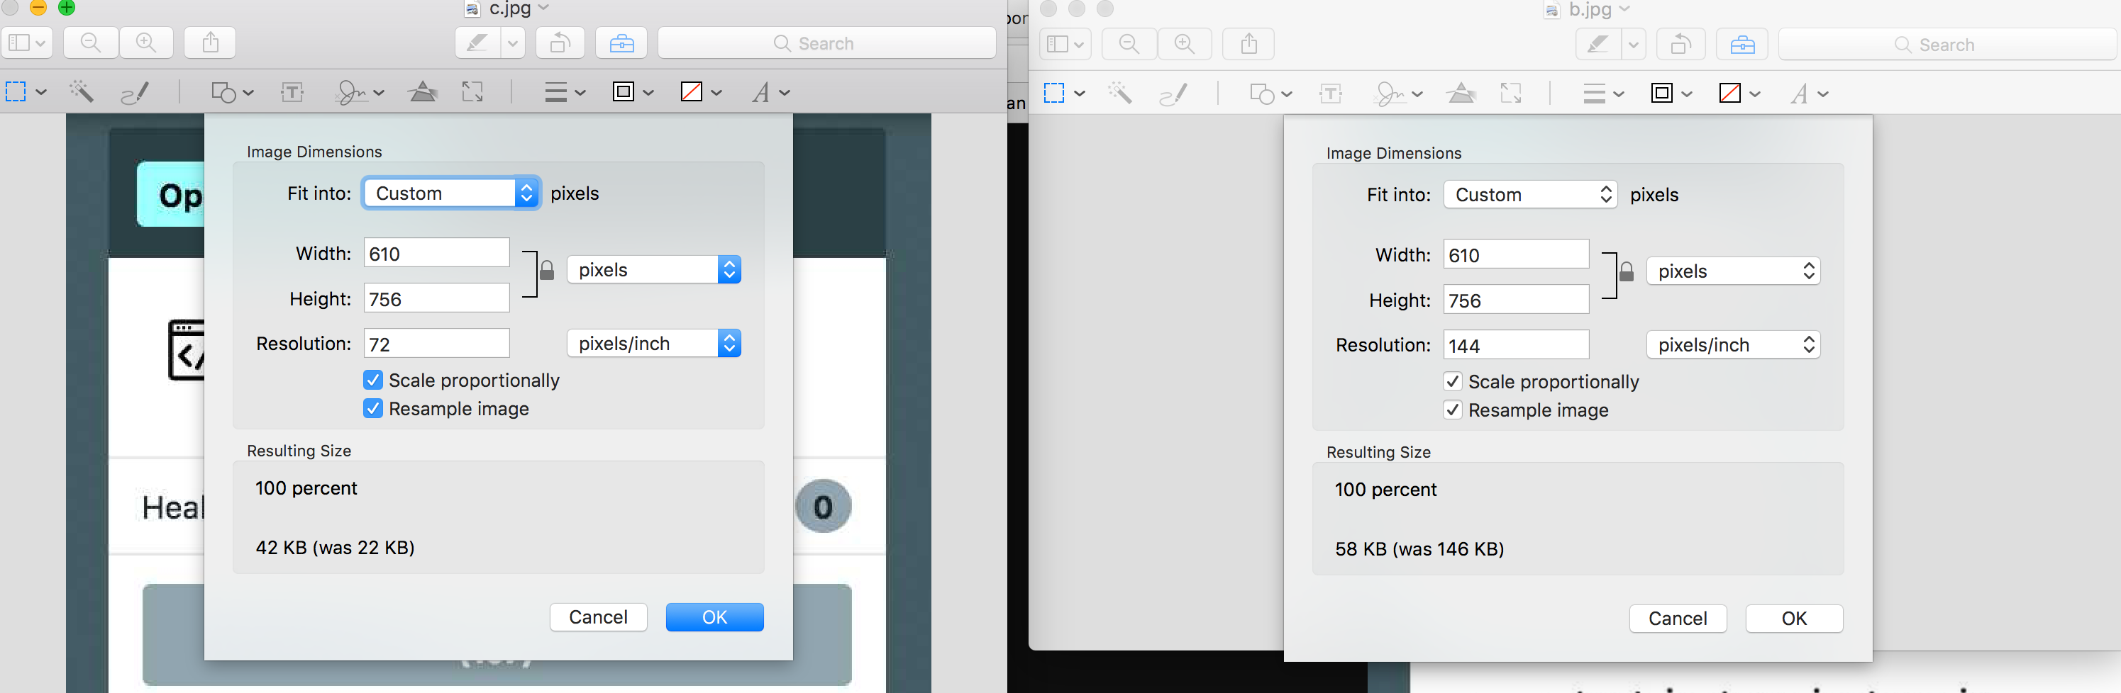Click Height field showing 756 in c.jpg dialog
The image size is (2121, 693).
click(437, 298)
